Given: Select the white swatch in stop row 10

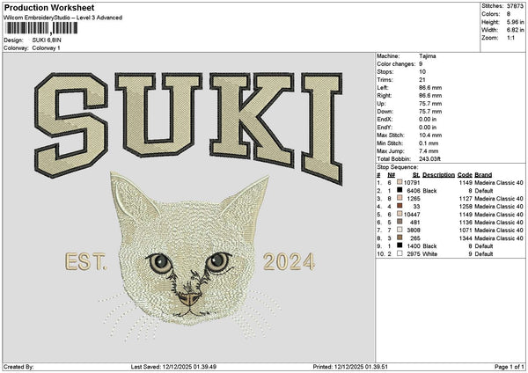Looking at the screenshot, I should 400,253.
